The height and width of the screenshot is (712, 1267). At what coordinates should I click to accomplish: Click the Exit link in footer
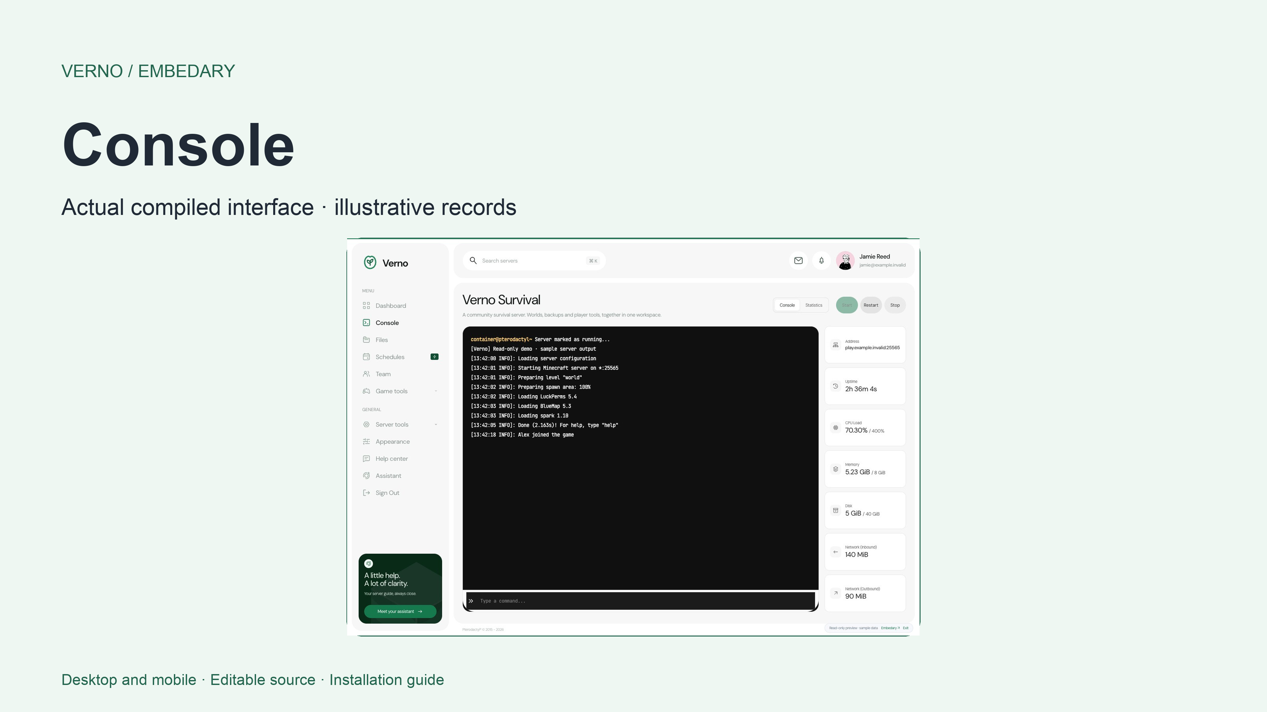(x=905, y=628)
